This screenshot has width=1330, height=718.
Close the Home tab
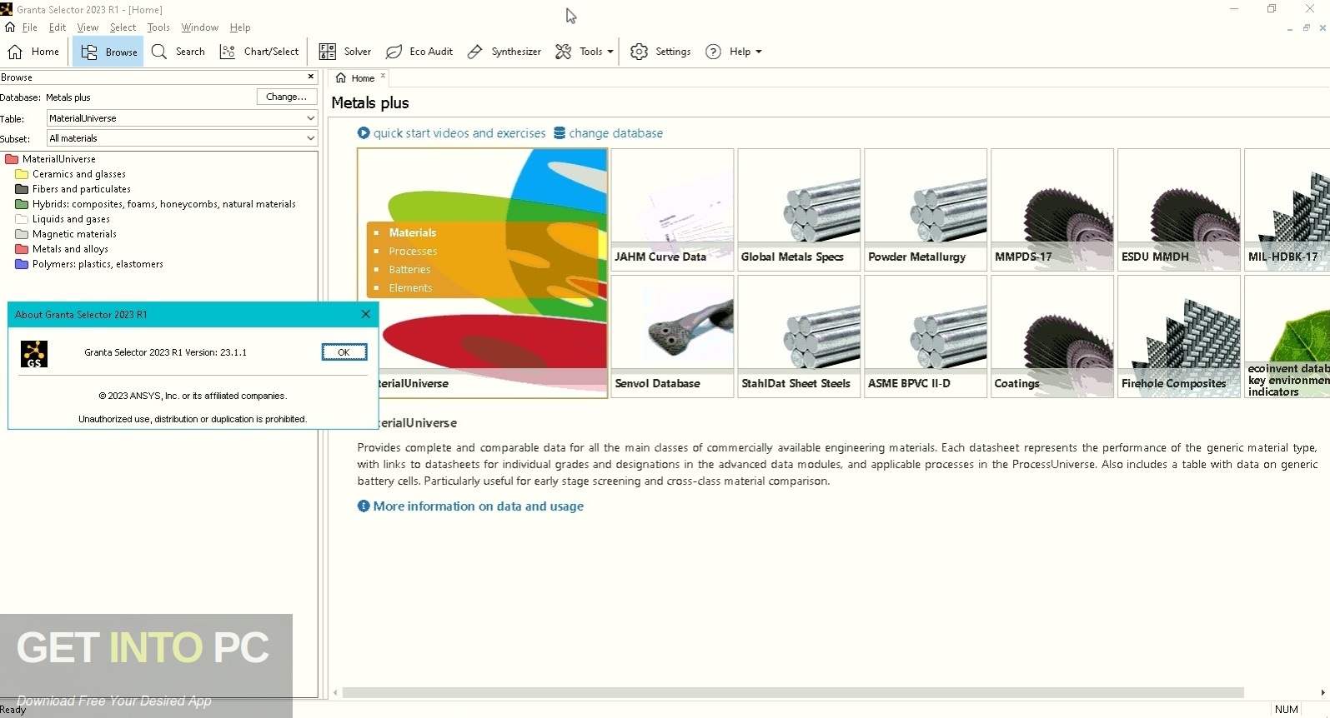[383, 76]
